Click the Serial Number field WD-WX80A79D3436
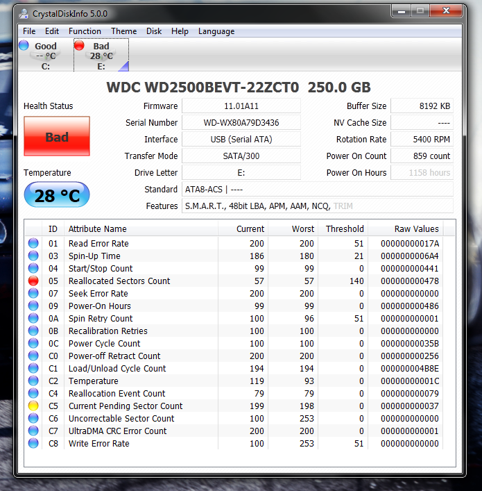 point(241,122)
